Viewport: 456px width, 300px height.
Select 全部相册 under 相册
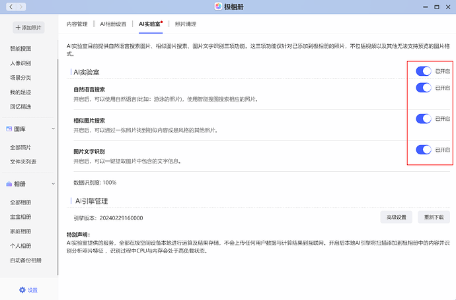tap(20, 202)
